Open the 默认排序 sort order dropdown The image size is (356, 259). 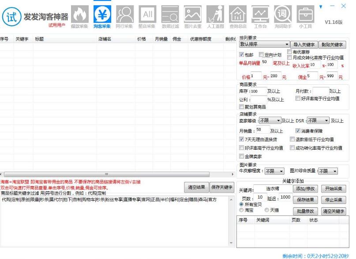pos(263,45)
